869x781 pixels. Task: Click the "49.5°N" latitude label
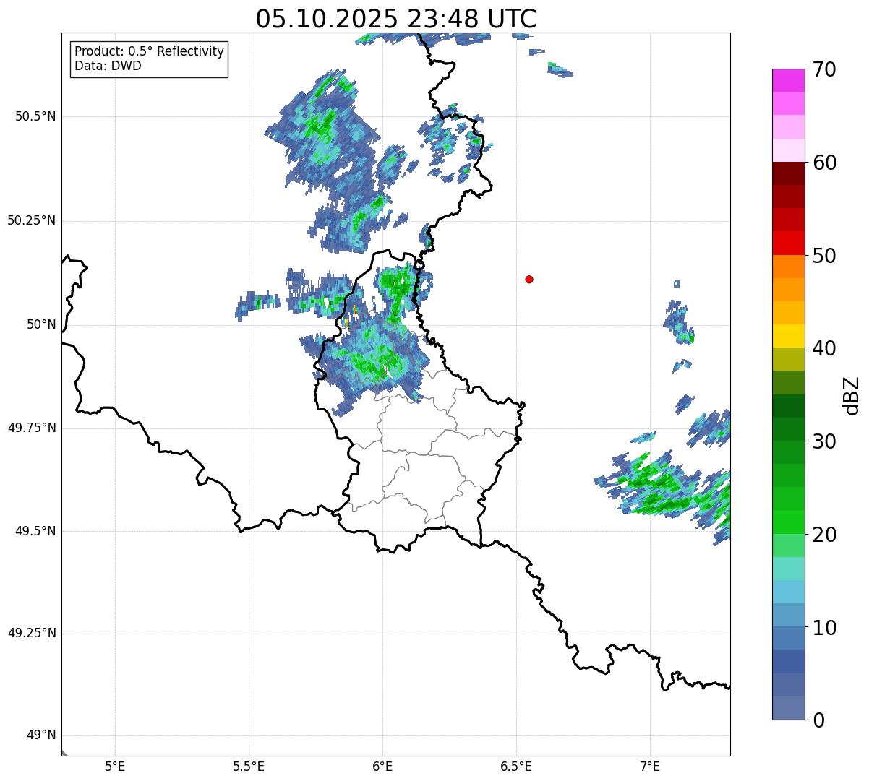pyautogui.click(x=35, y=531)
